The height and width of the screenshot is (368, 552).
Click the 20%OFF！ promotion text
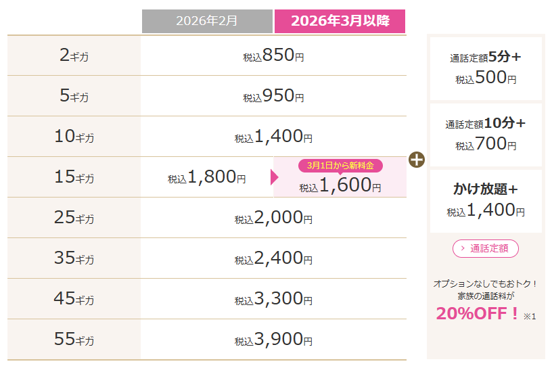pyautogui.click(x=478, y=313)
